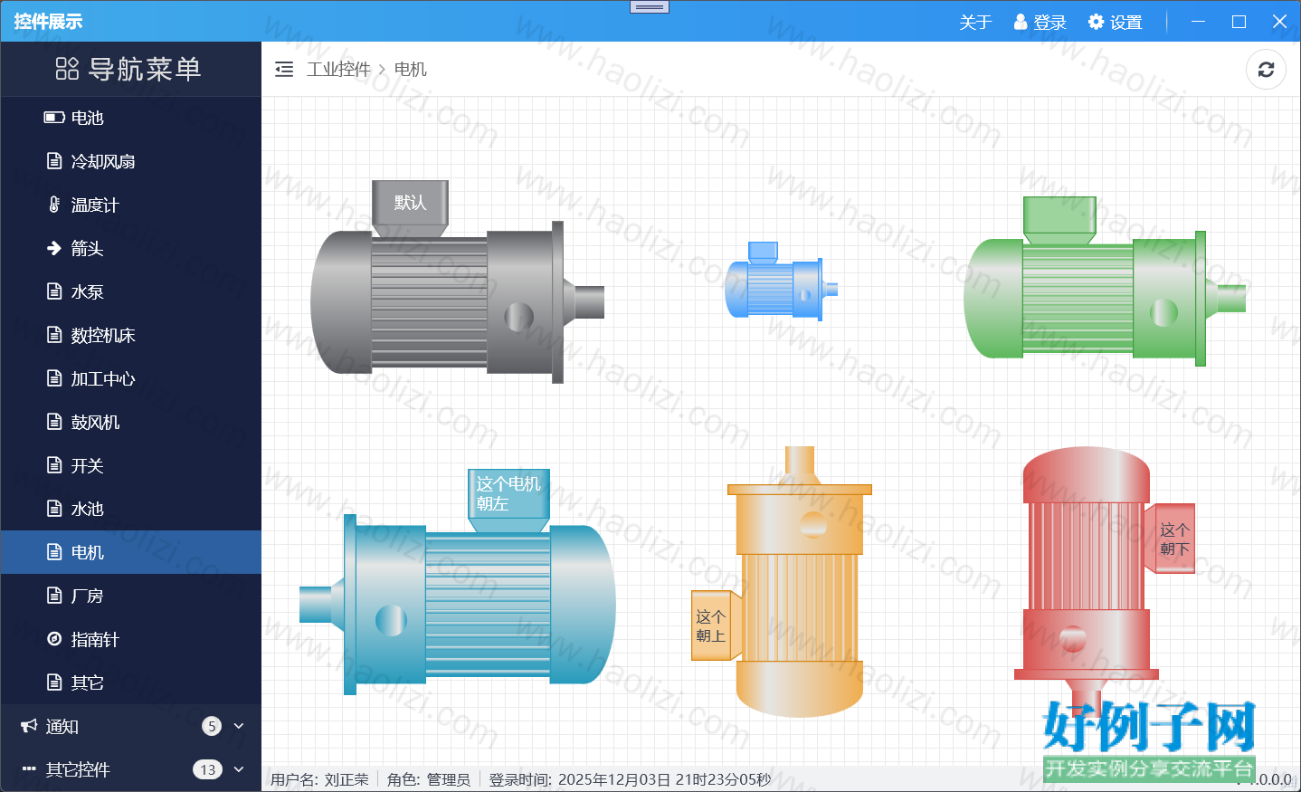Image resolution: width=1301 pixels, height=792 pixels.
Task: Open the 箭头 menu item
Action: pos(131,248)
